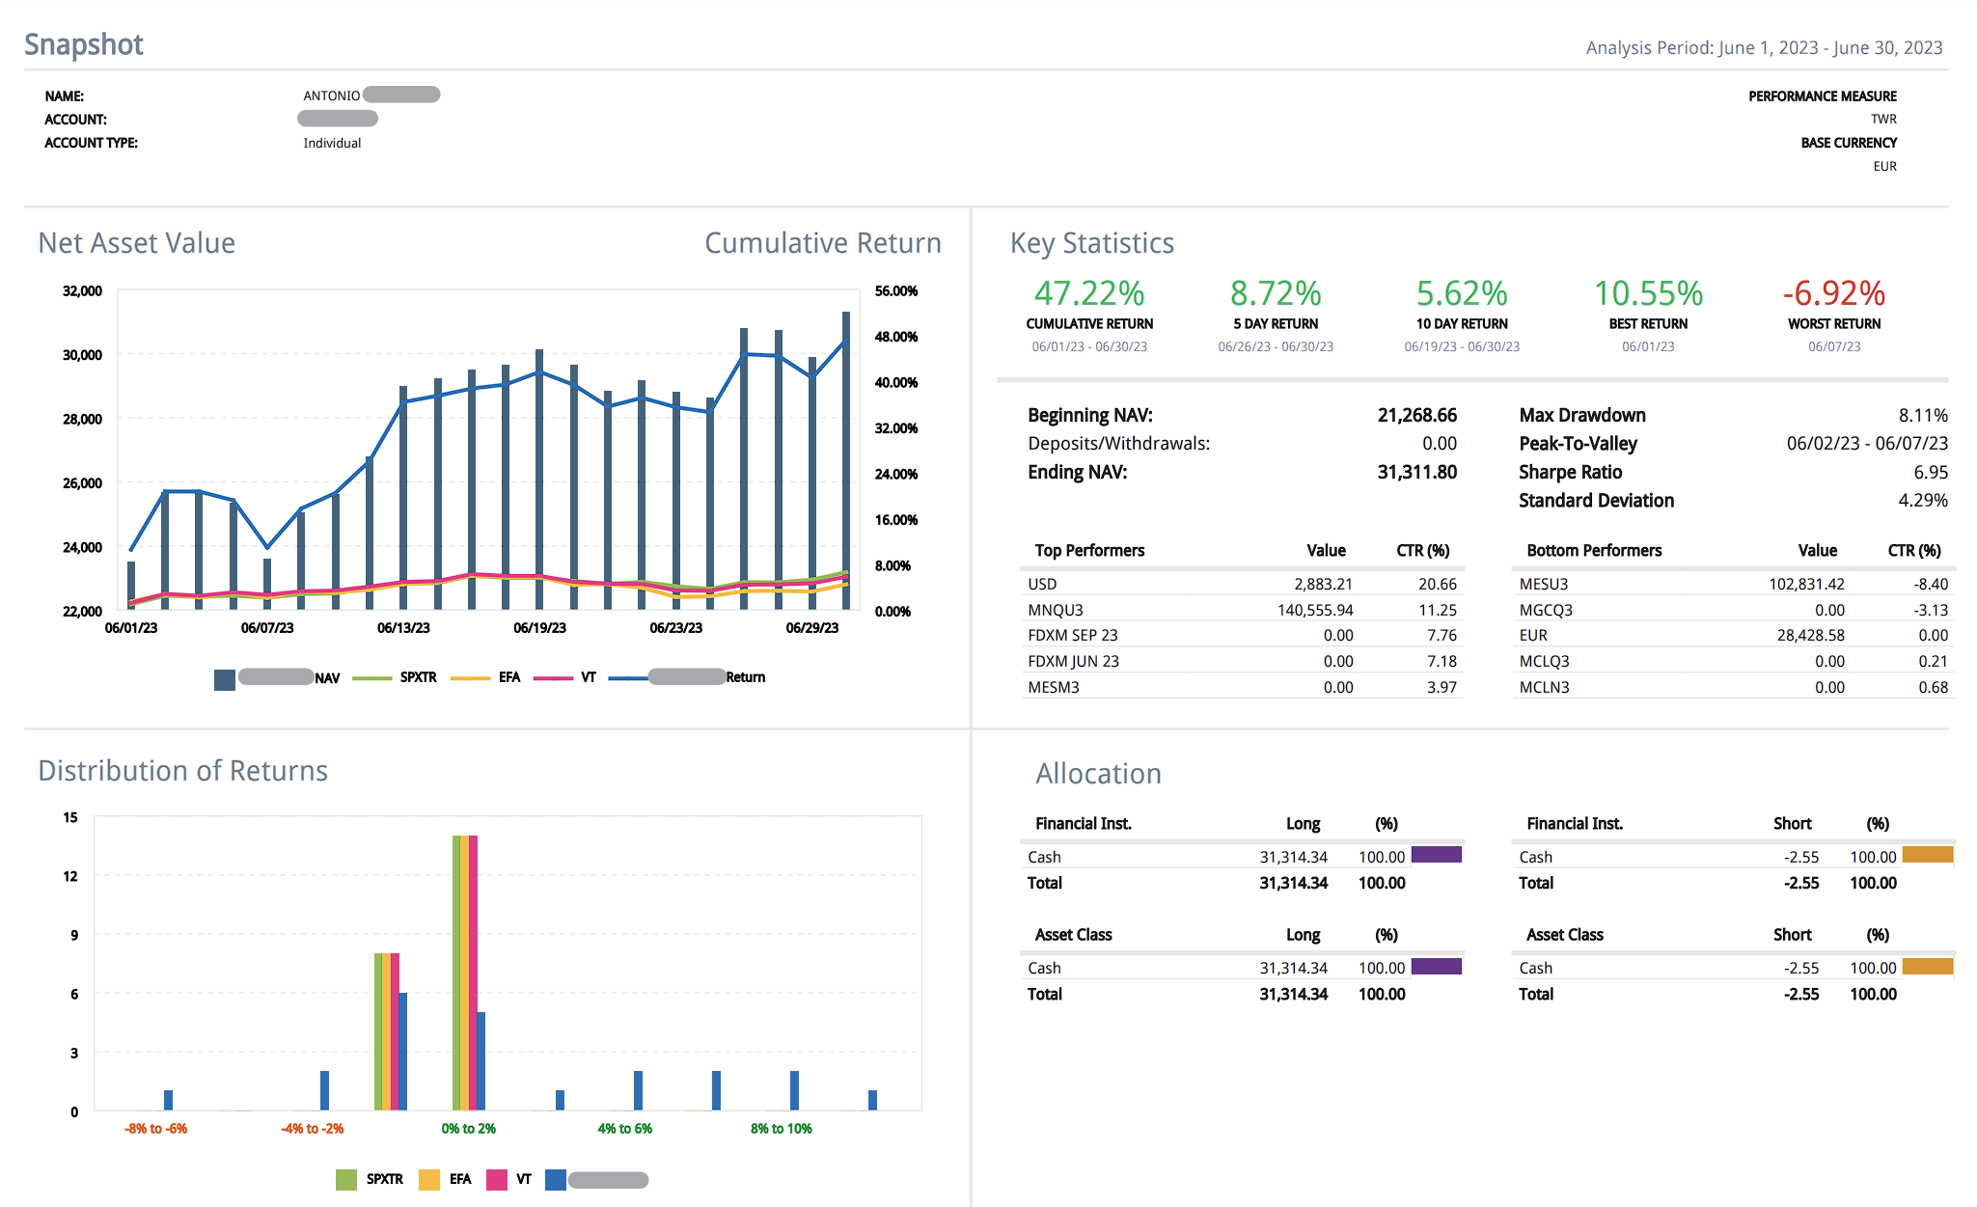Click the Cumulative Return chart heading
This screenshot has height=1207, width=1977.
click(822, 243)
